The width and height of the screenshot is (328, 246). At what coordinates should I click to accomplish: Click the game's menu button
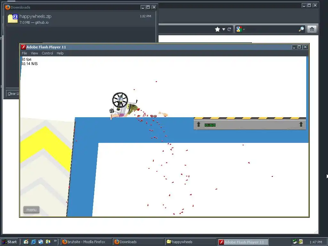31,209
